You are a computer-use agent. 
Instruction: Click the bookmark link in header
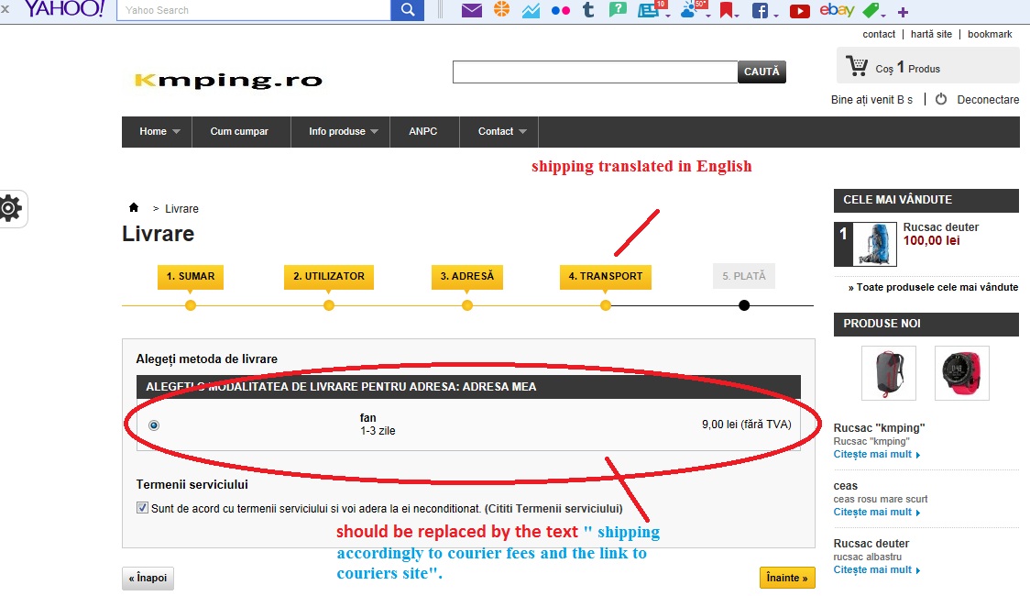(x=990, y=34)
